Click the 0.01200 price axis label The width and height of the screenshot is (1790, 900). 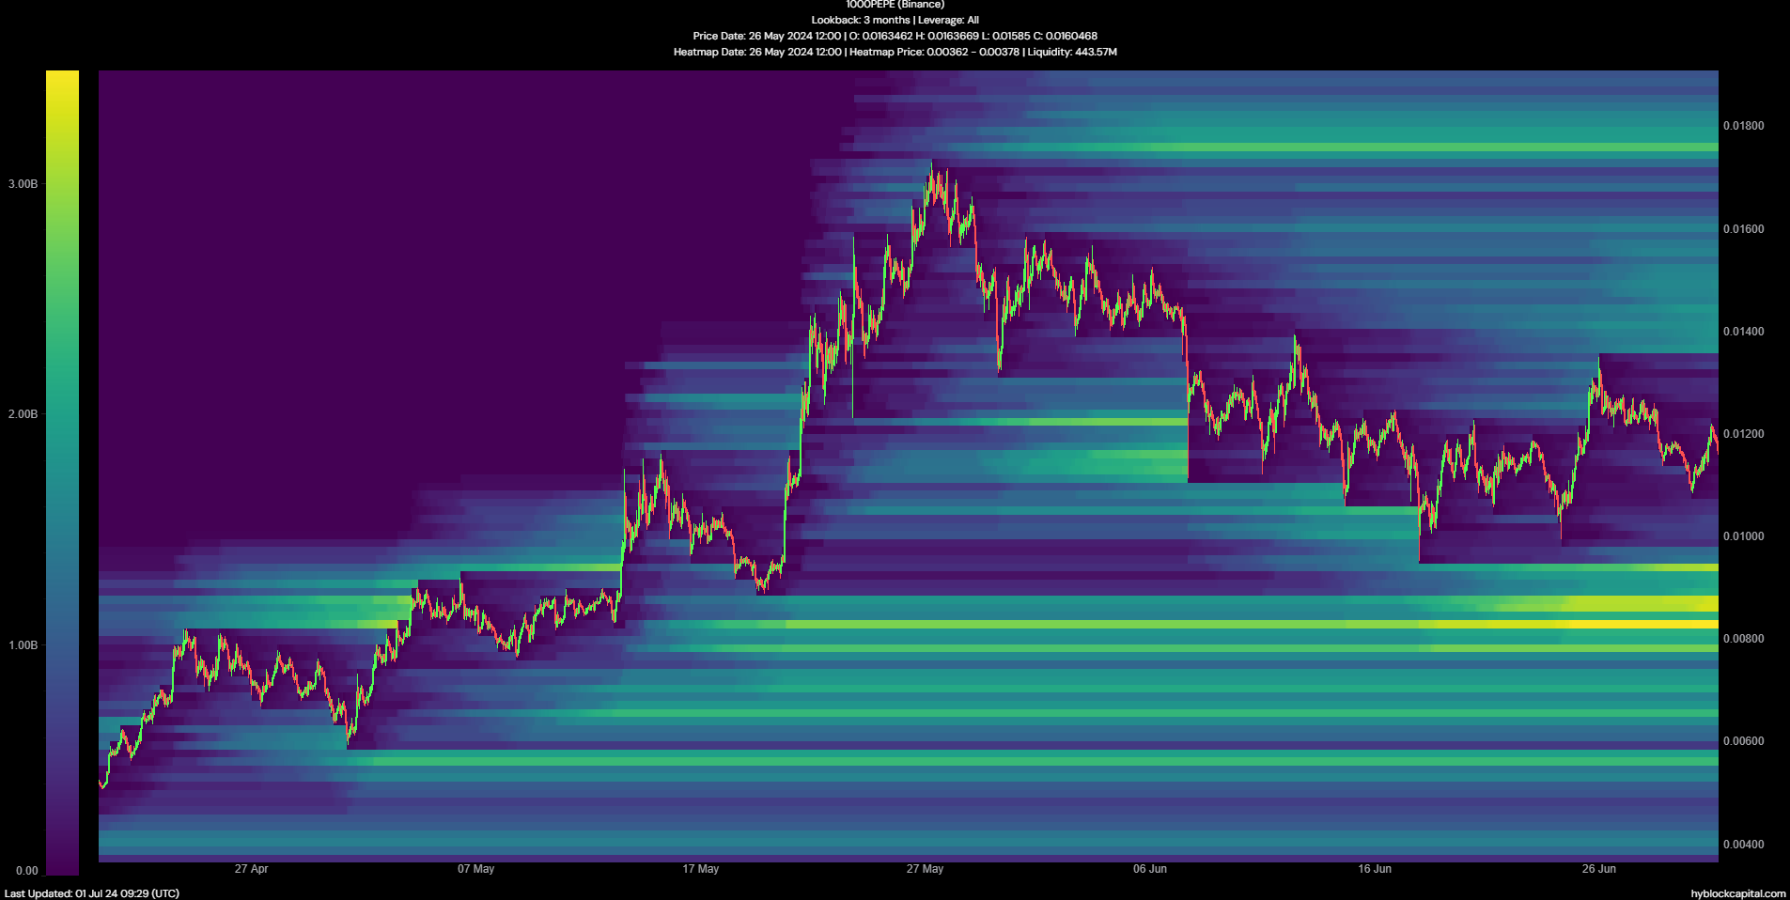[1743, 434]
